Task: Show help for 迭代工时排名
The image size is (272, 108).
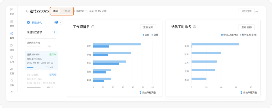Action: [194, 27]
